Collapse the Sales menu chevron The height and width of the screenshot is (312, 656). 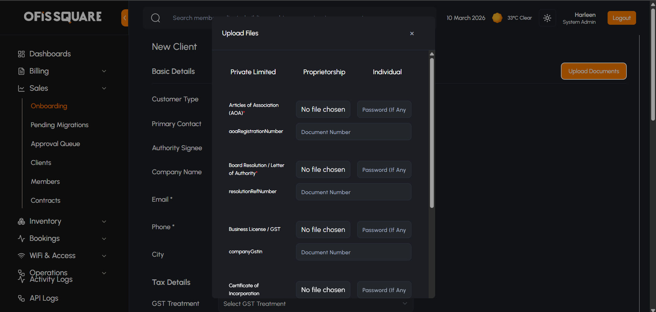104,88
